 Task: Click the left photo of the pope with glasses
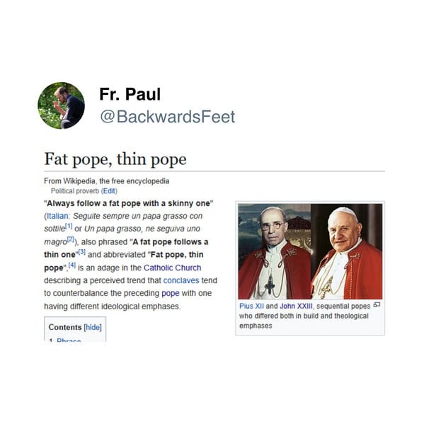point(274,251)
